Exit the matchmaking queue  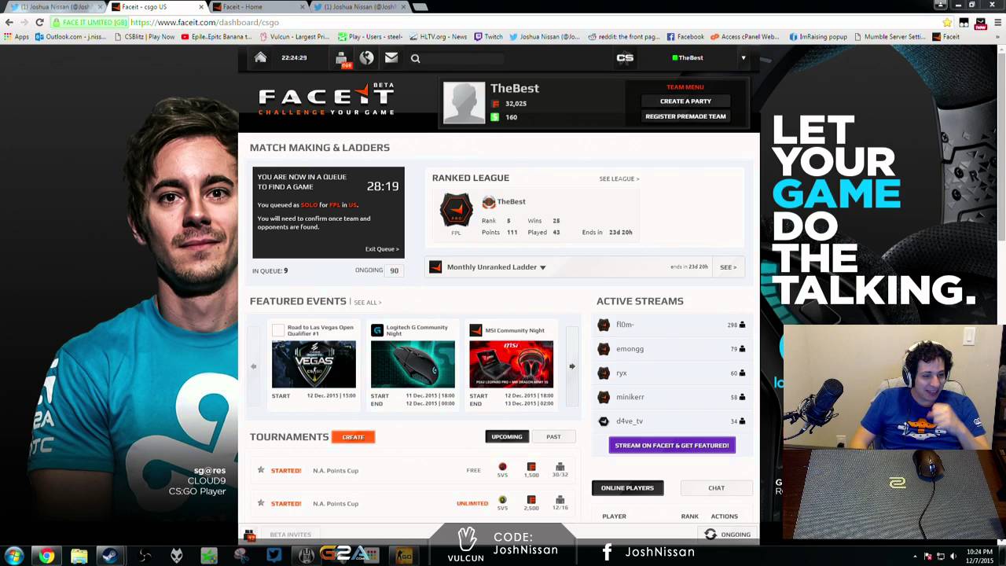[x=382, y=249]
